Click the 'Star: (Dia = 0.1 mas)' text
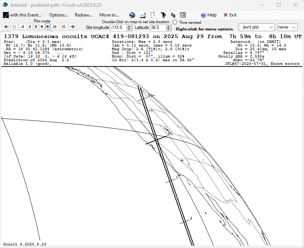This screenshot has height=248, width=304. [32, 42]
